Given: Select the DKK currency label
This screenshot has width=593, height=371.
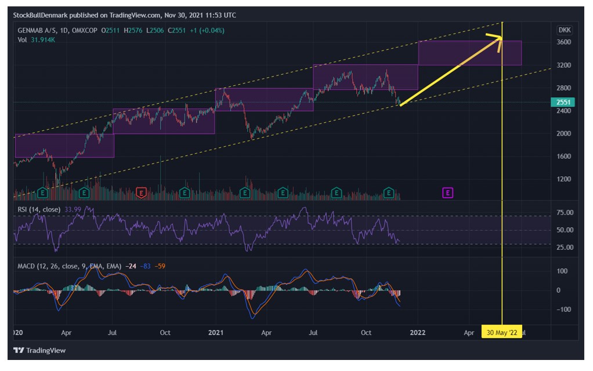Looking at the screenshot, I should point(565,30).
